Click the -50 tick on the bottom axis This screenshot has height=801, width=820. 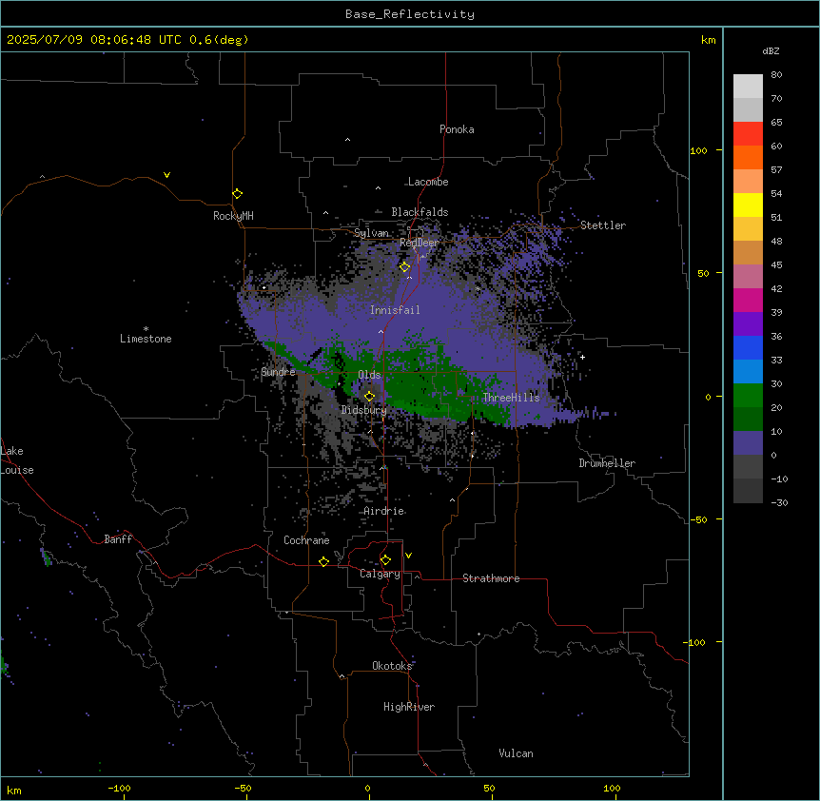(x=243, y=788)
